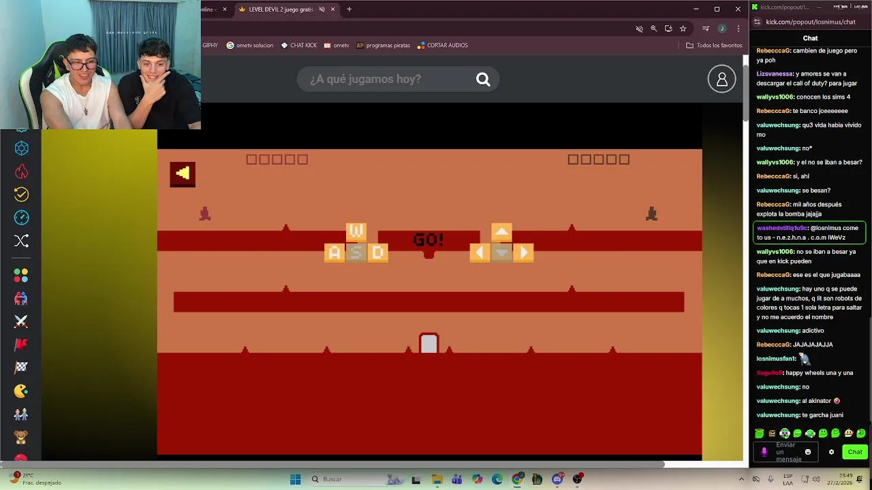Click the purple icon left of the chat input

point(764,452)
